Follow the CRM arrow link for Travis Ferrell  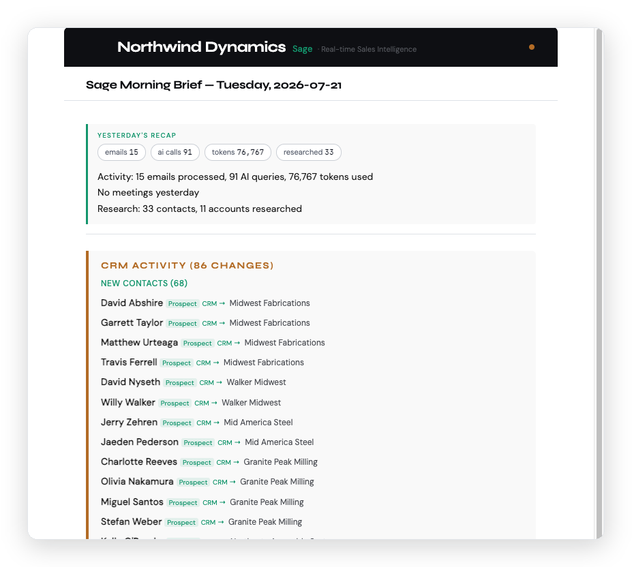coord(207,363)
